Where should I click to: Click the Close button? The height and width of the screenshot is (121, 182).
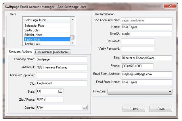click(161, 109)
